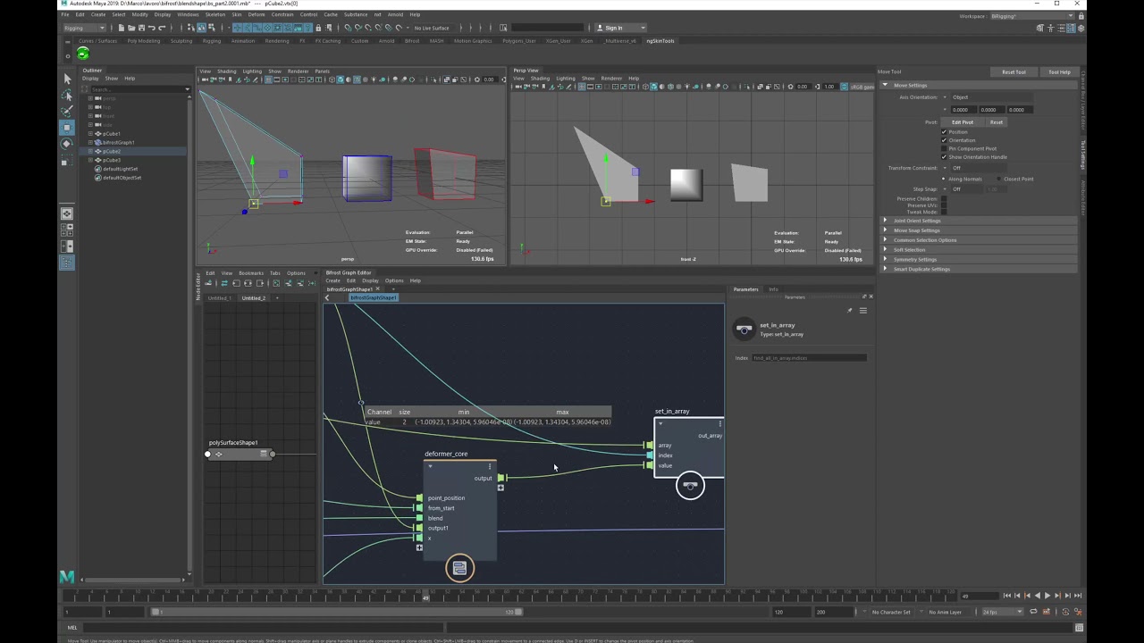The image size is (1144, 643).
Task: Open the Skeleton menu
Action: [215, 14]
